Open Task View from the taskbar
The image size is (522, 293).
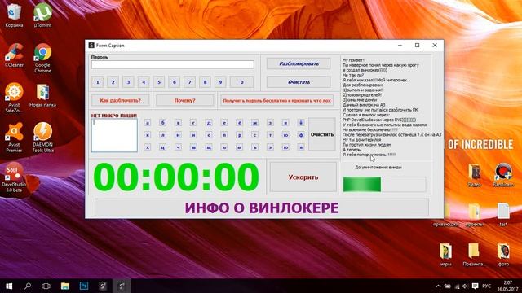[x=46, y=286]
